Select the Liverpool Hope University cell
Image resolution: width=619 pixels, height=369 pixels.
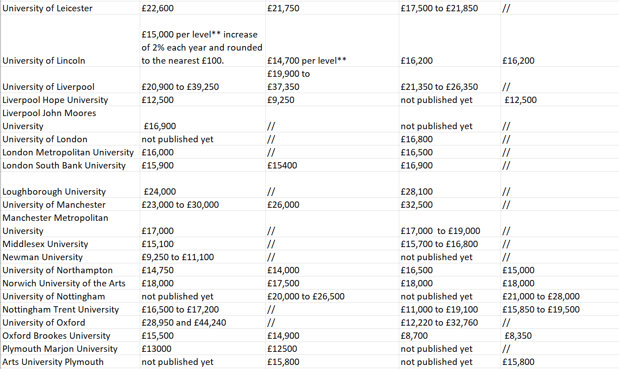(x=55, y=100)
